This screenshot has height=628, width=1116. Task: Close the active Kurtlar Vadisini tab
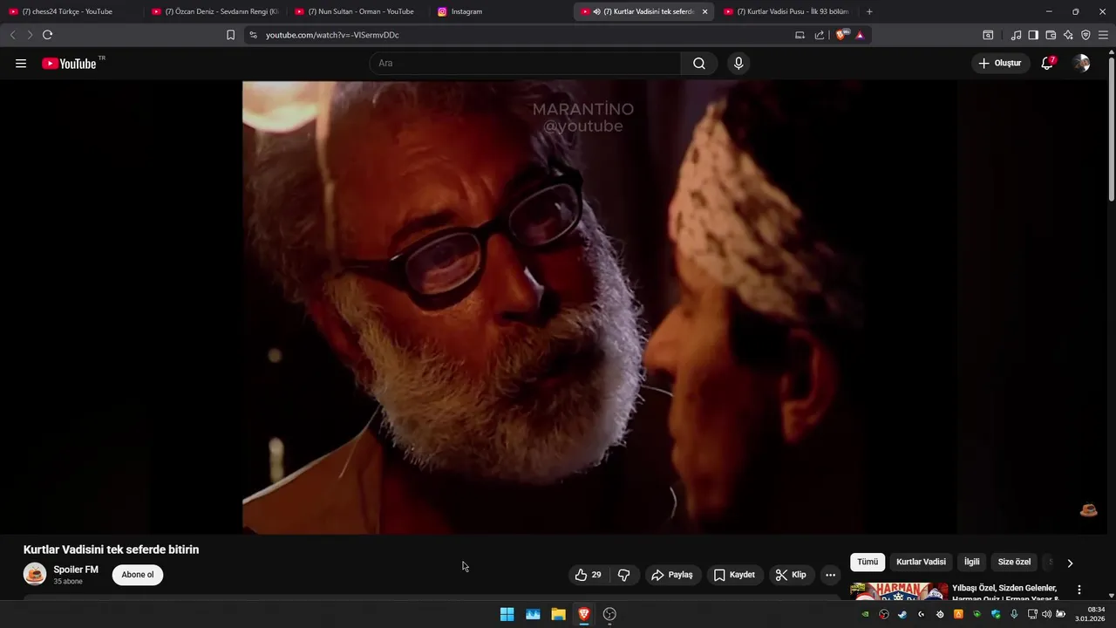click(704, 11)
